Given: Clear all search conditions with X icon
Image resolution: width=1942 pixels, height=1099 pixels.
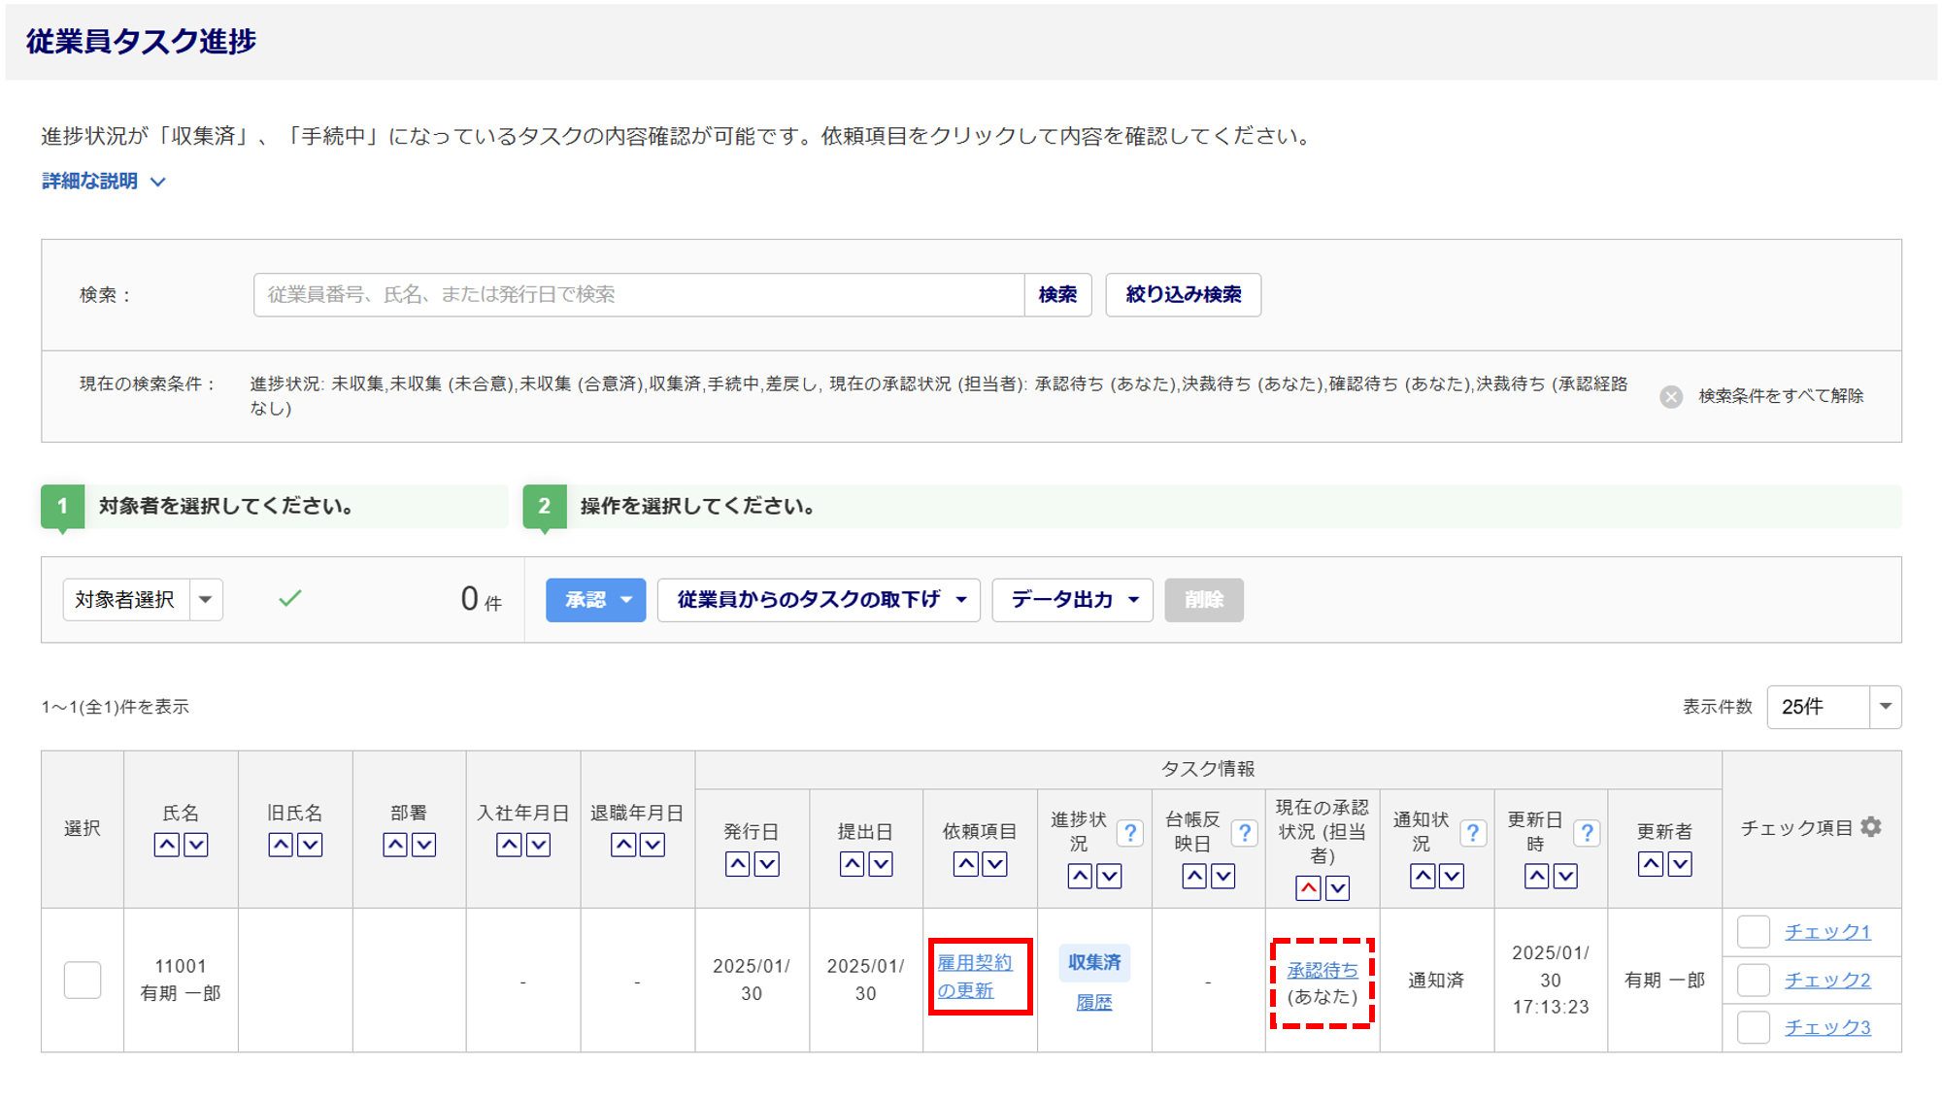Looking at the screenshot, I should pos(1670,396).
